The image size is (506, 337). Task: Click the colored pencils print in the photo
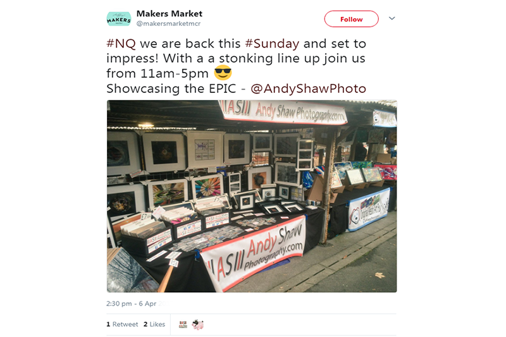[207, 187]
